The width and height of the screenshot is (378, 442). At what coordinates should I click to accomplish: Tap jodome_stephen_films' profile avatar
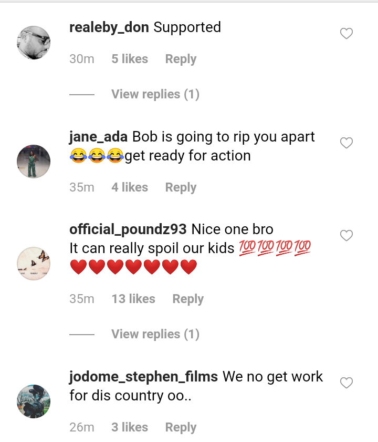(x=34, y=401)
